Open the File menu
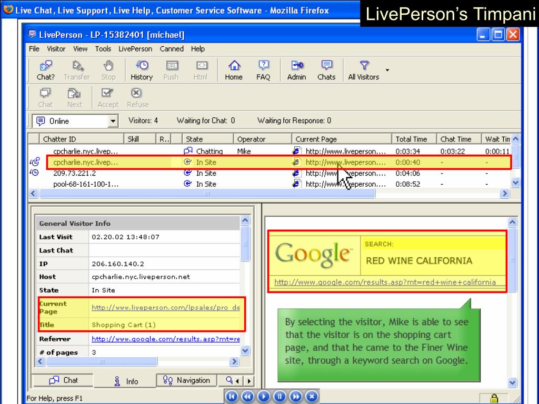Screen dimensions: 539x404 tap(34, 49)
